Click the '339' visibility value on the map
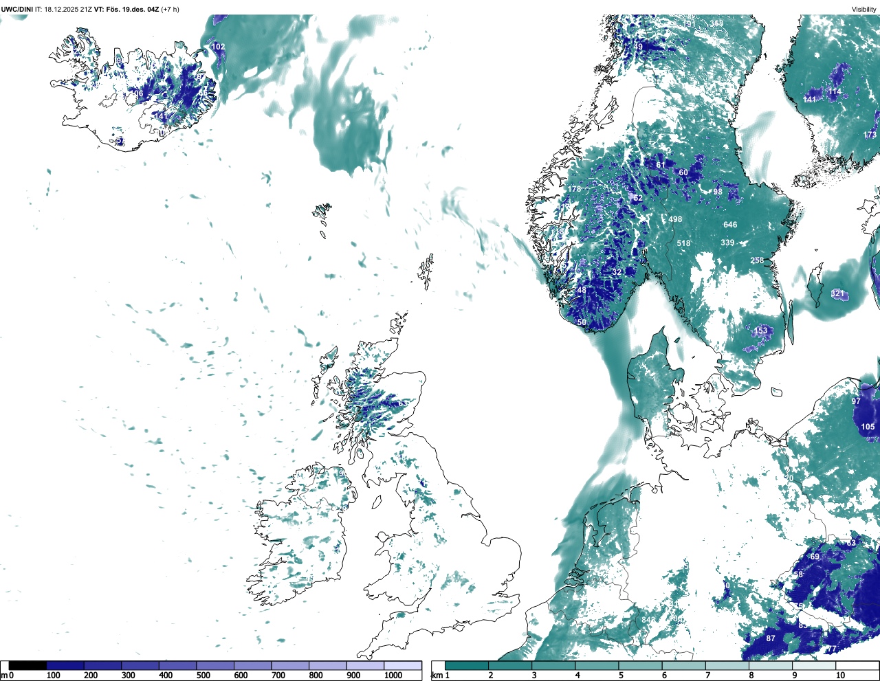The image size is (880, 681). pos(727,243)
